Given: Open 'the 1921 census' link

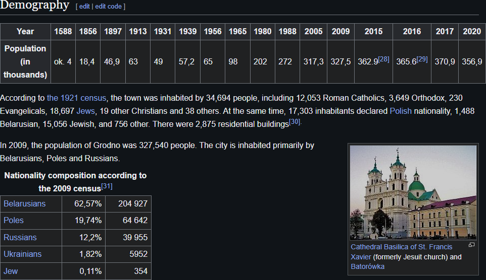Looking at the screenshot, I should click(x=76, y=98).
